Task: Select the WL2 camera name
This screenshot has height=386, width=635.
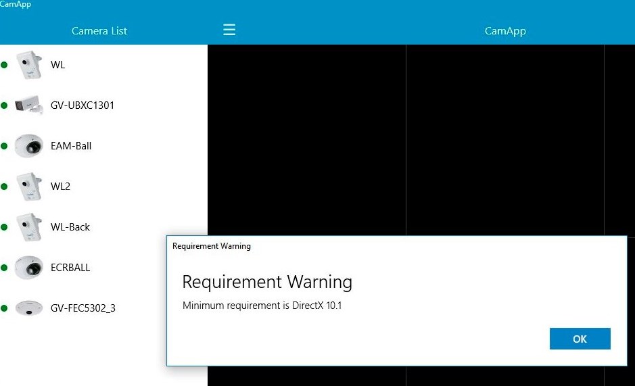Action: tap(60, 187)
